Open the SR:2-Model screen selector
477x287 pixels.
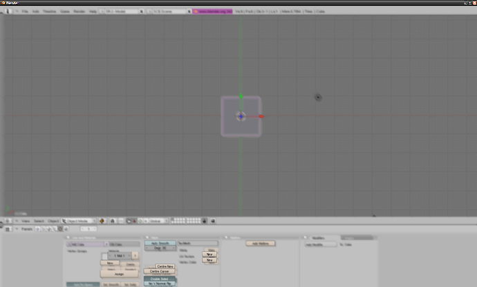click(120, 11)
